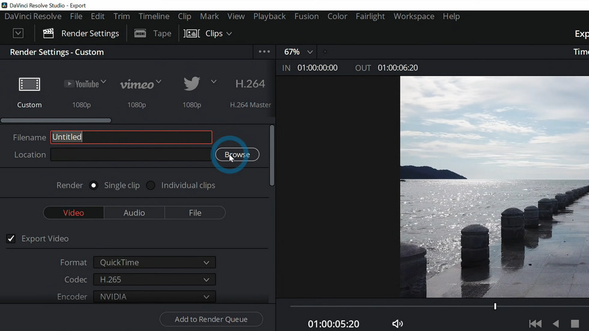Select the Custom film-strip render preset
This screenshot has width=589, height=331.
click(x=29, y=84)
